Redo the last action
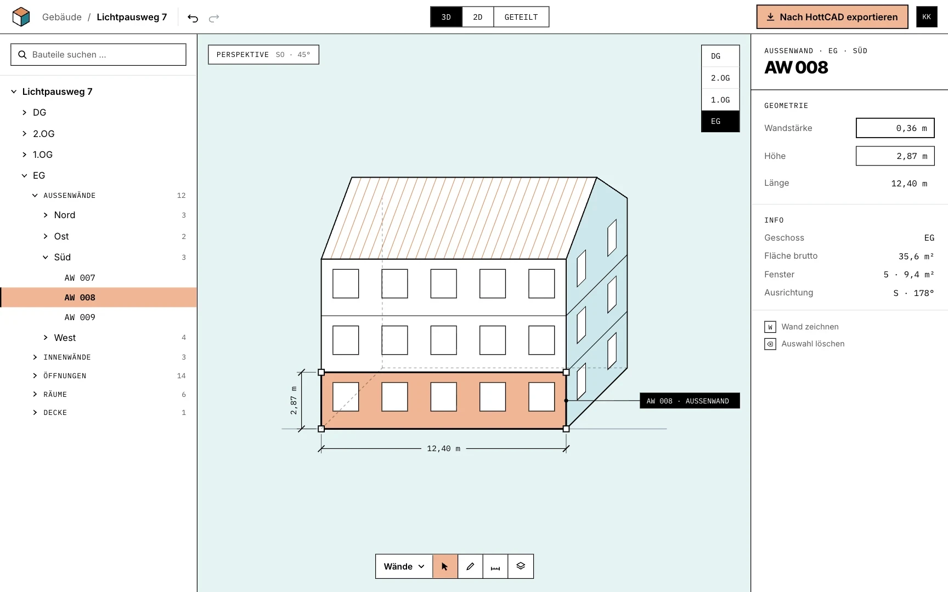Viewport: 948px width, 592px height. click(x=214, y=18)
